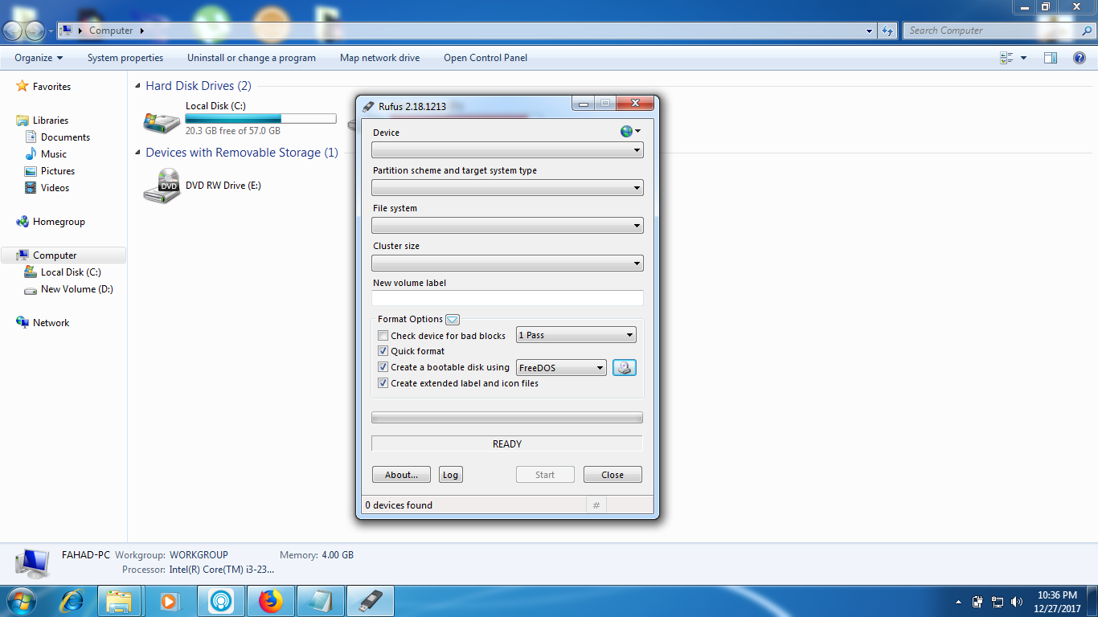Click the New volume label field
The height and width of the screenshot is (617, 1098).
point(507,298)
